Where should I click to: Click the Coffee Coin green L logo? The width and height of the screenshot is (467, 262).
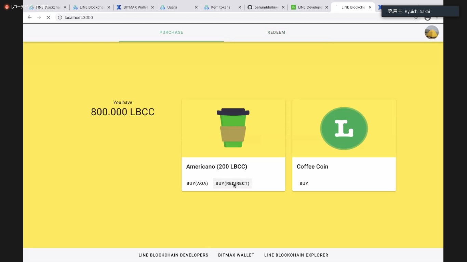[x=344, y=128]
